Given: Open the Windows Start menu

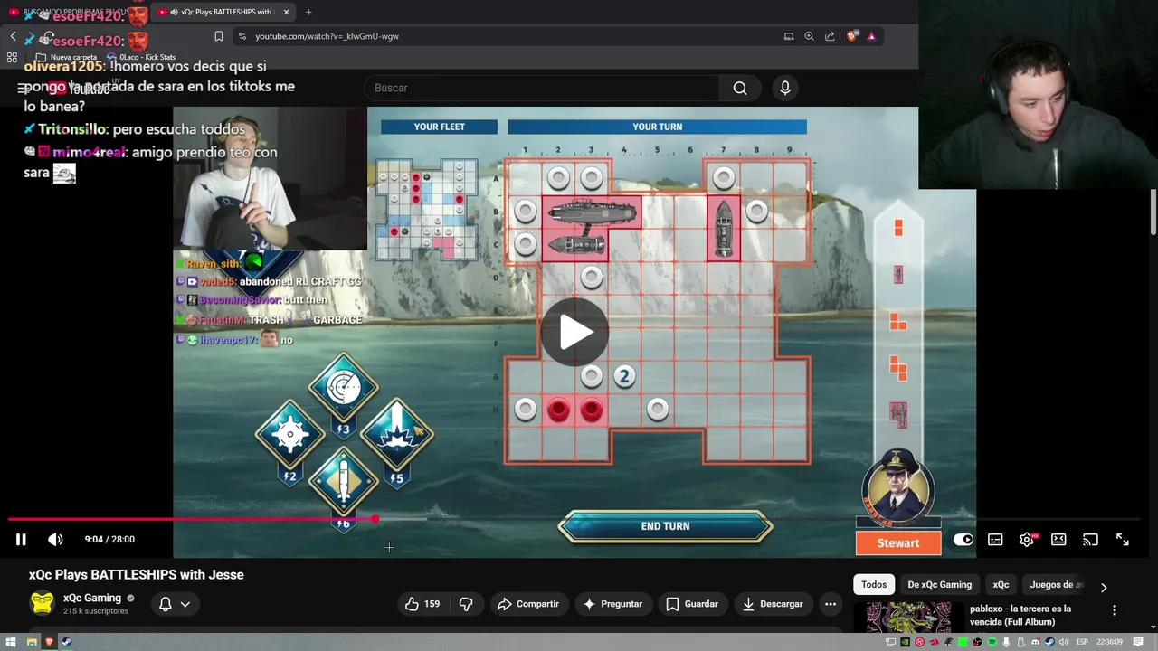Looking at the screenshot, I should click(11, 642).
